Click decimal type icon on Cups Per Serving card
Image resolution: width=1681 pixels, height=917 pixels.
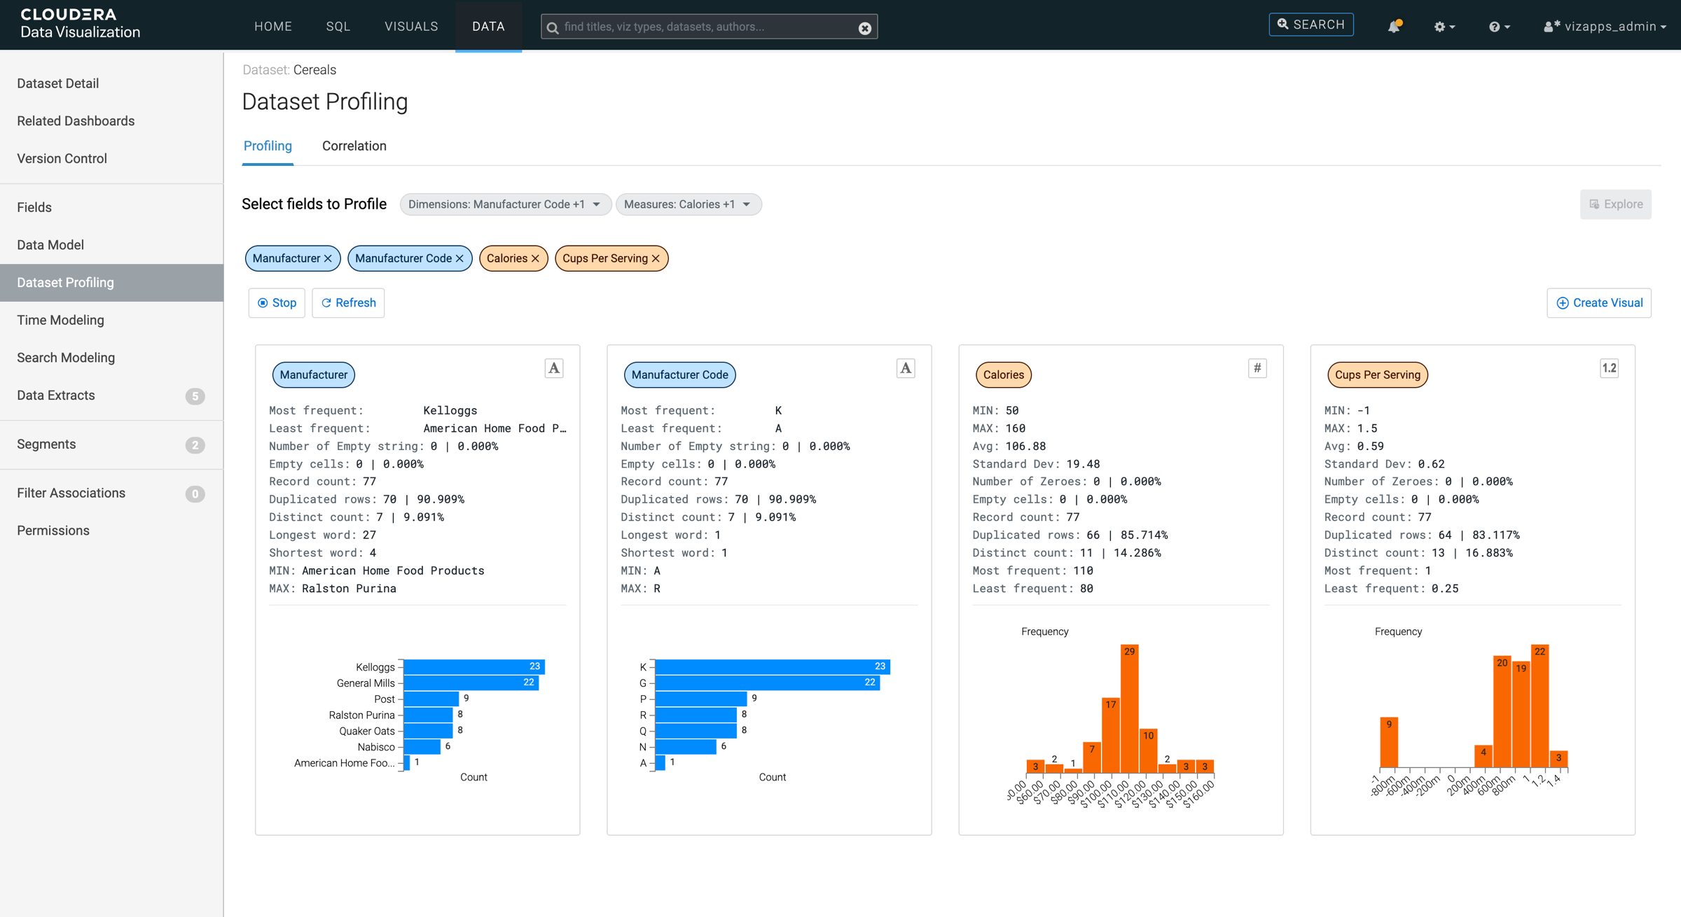1609,368
